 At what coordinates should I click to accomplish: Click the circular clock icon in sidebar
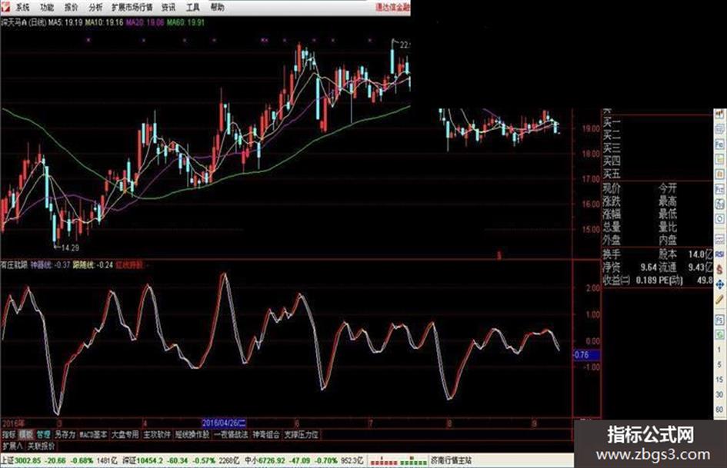point(719,218)
